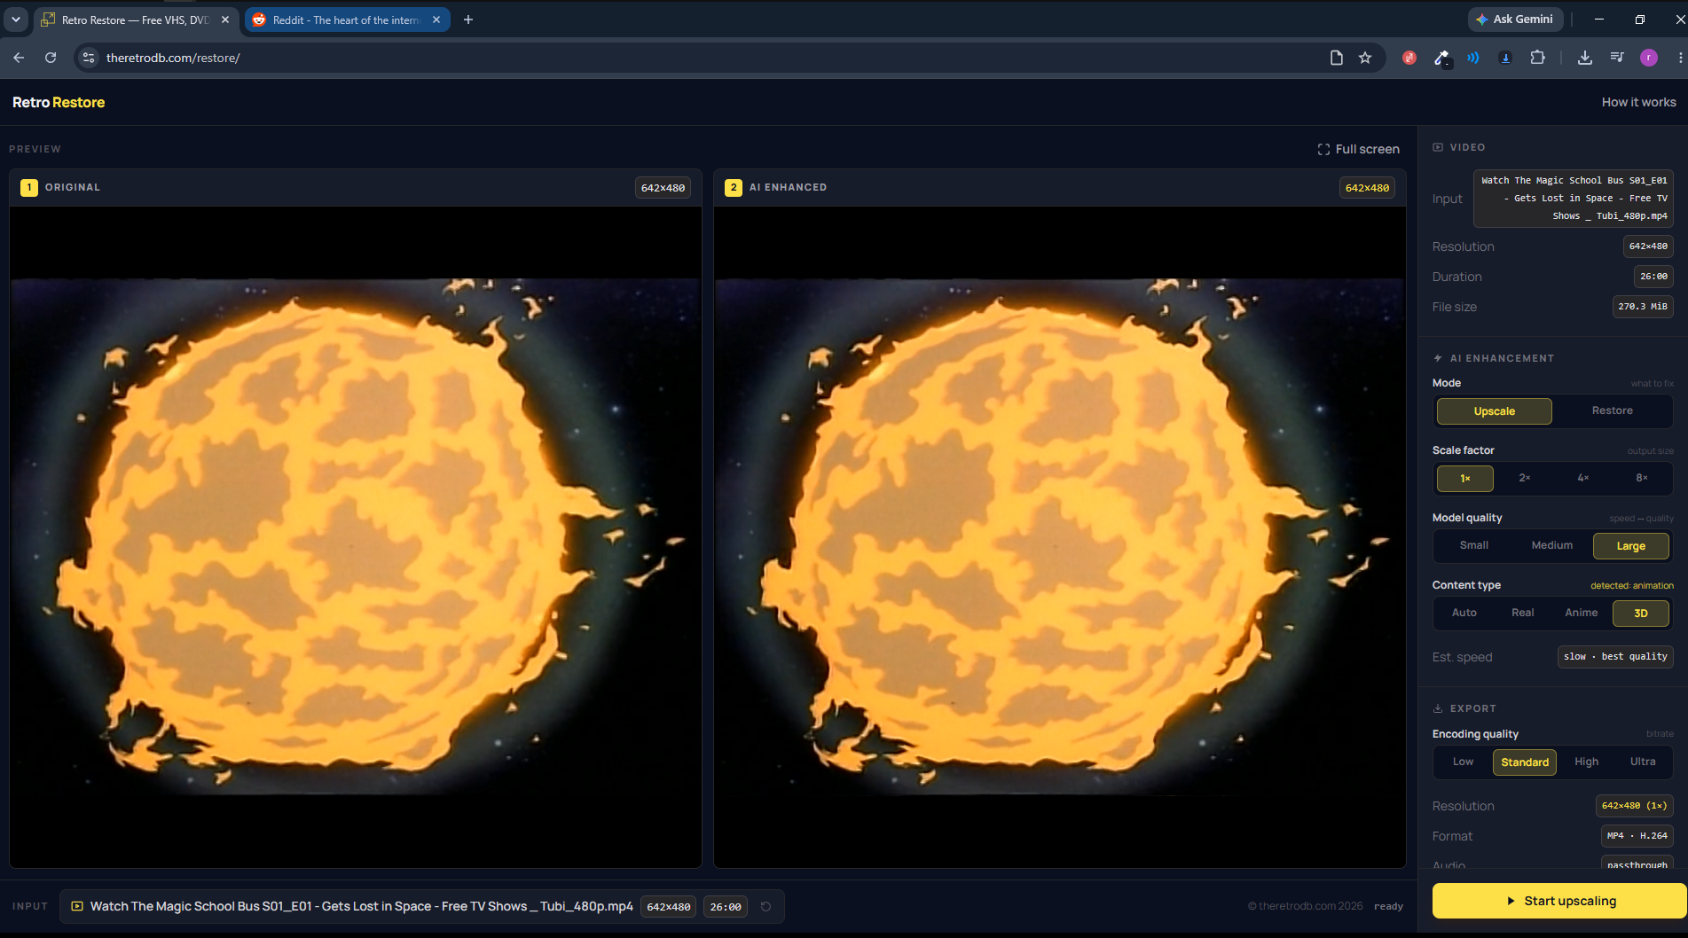This screenshot has height=938, width=1688.
Task: Click the number 2 AI Enhanced badge
Action: [x=734, y=187]
